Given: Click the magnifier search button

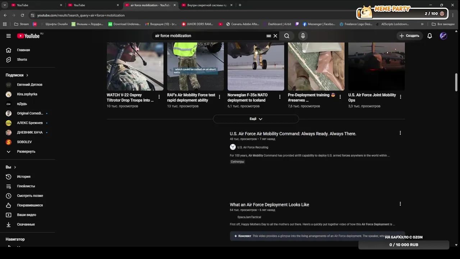Looking at the screenshot, I should click(287, 36).
